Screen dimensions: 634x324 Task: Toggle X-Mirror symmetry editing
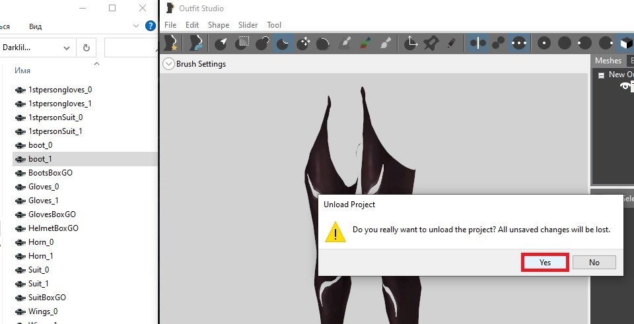[478, 44]
